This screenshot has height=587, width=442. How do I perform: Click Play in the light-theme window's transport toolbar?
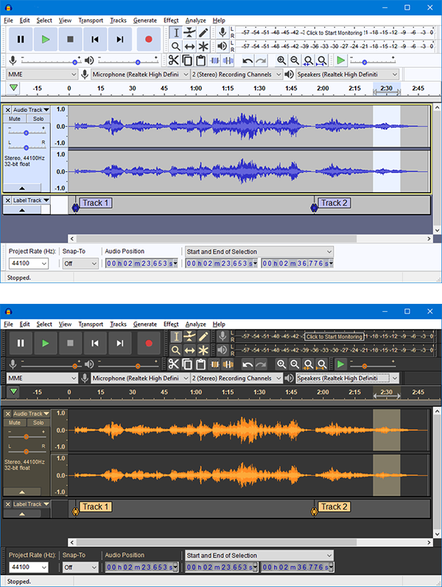[45, 39]
